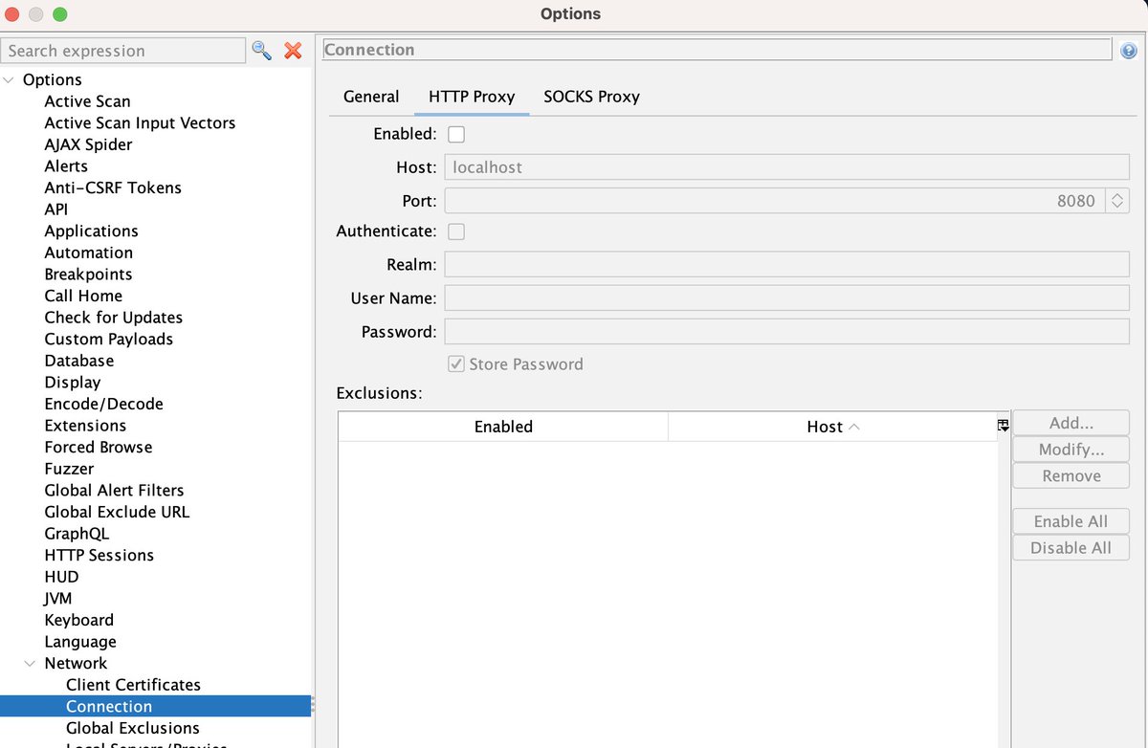Open help via blue question mark icon
The image size is (1148, 748).
click(1129, 51)
